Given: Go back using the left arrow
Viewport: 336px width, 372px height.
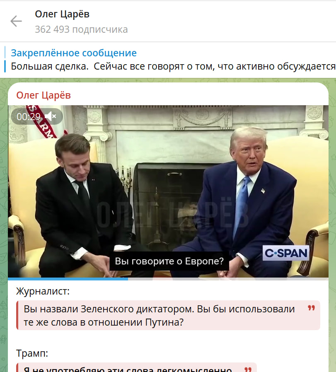Looking at the screenshot, I should 16,21.
